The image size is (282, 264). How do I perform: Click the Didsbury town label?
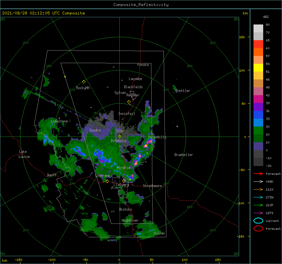(x=118, y=141)
